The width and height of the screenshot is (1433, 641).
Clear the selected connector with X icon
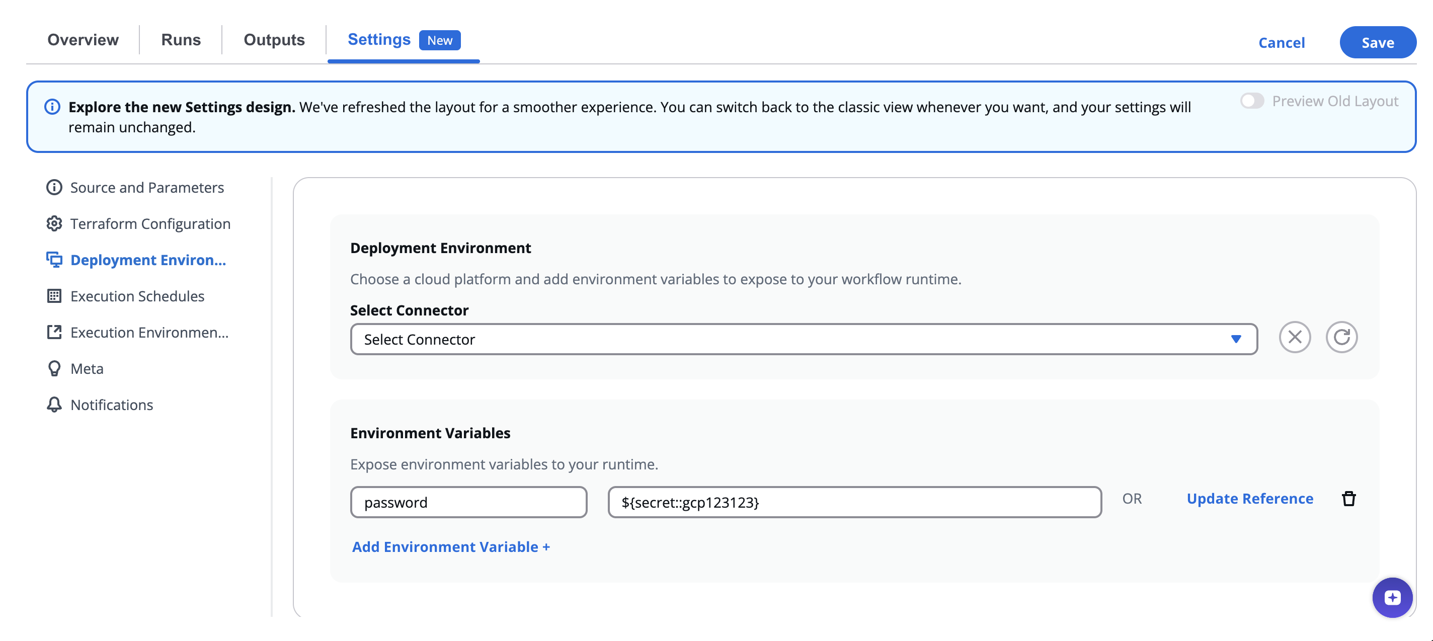click(1295, 337)
